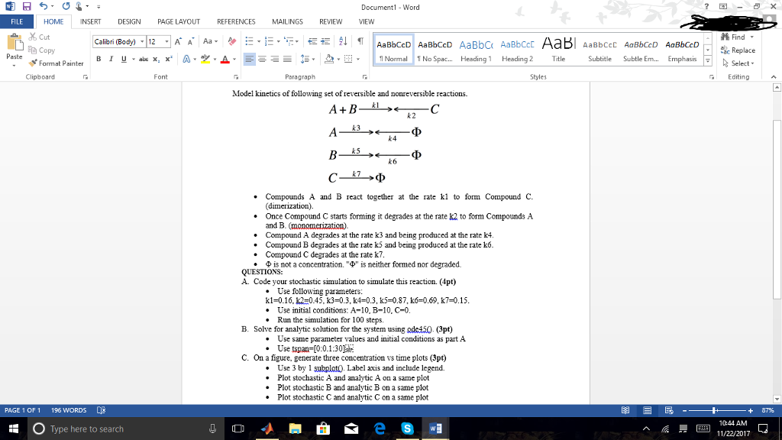Expand the Styles gallery with More arrow
The width and height of the screenshot is (782, 440).
pyautogui.click(x=707, y=61)
